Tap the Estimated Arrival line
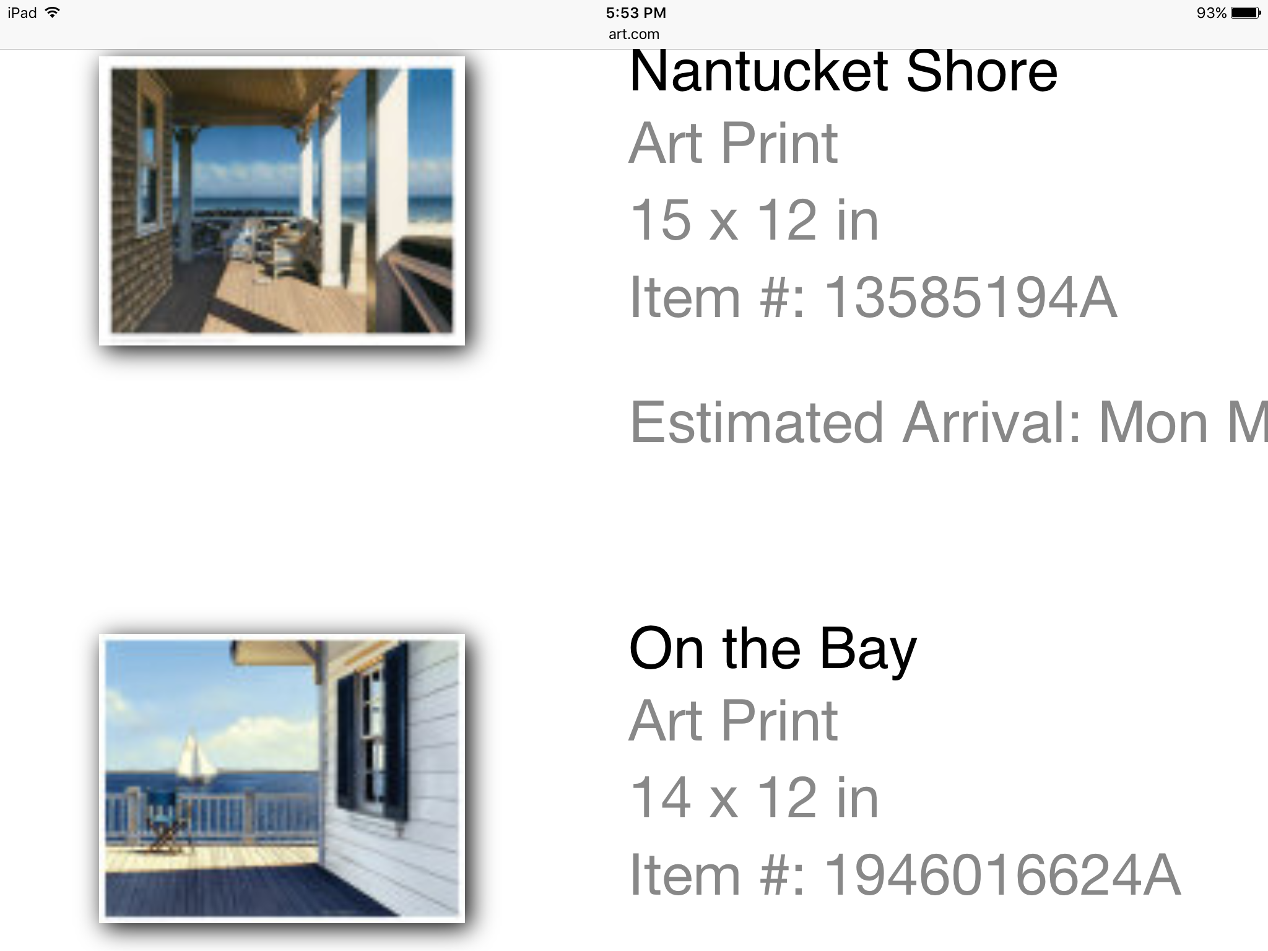1268x951 pixels. (x=947, y=423)
